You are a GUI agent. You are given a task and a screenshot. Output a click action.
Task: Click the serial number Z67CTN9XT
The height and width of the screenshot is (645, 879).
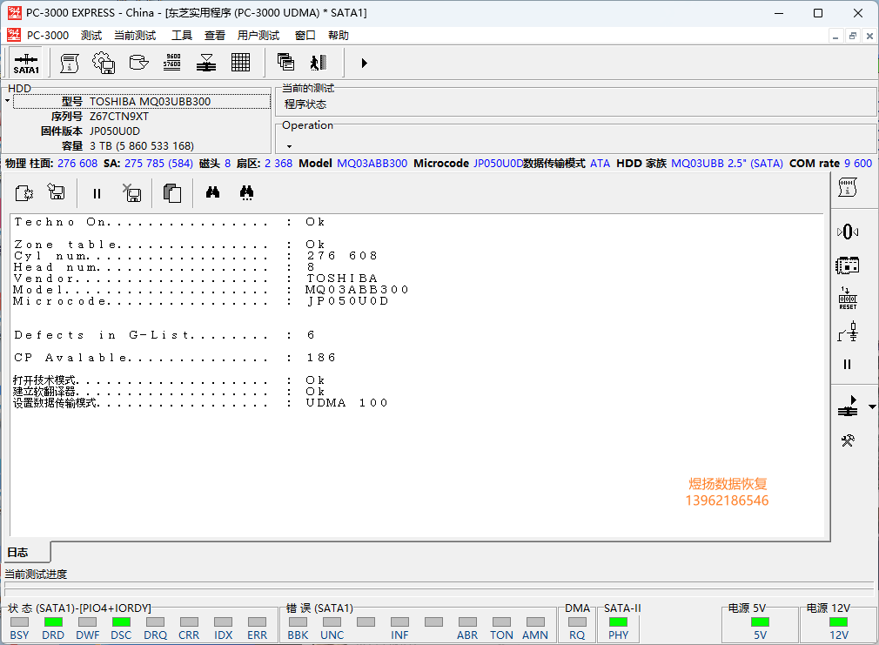[x=119, y=116]
